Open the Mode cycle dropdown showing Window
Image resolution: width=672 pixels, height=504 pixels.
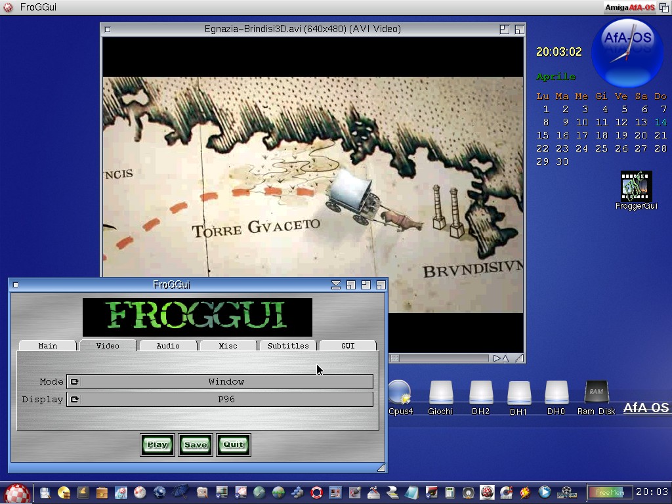(x=220, y=382)
